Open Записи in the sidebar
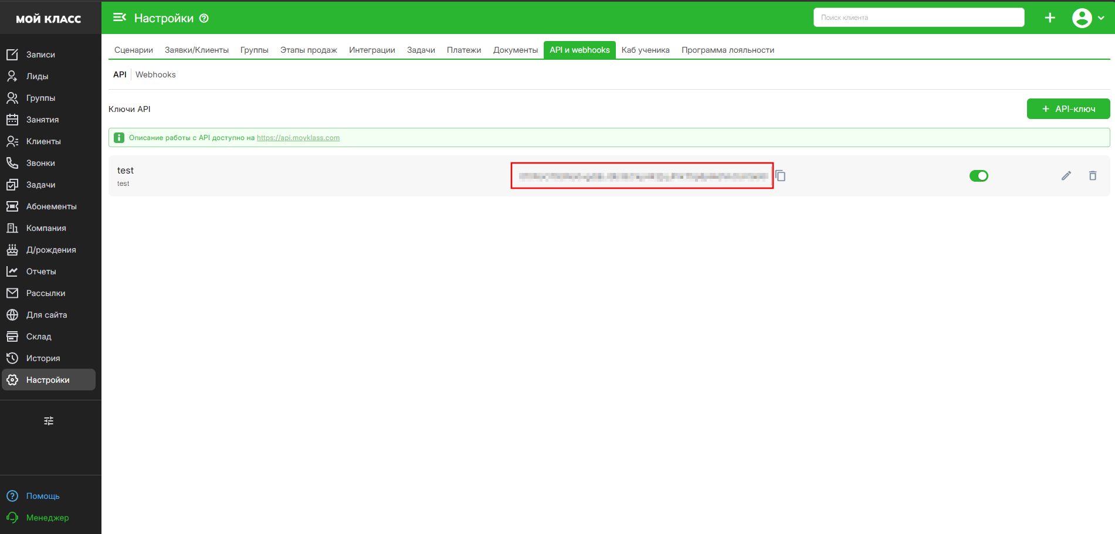 point(48,55)
